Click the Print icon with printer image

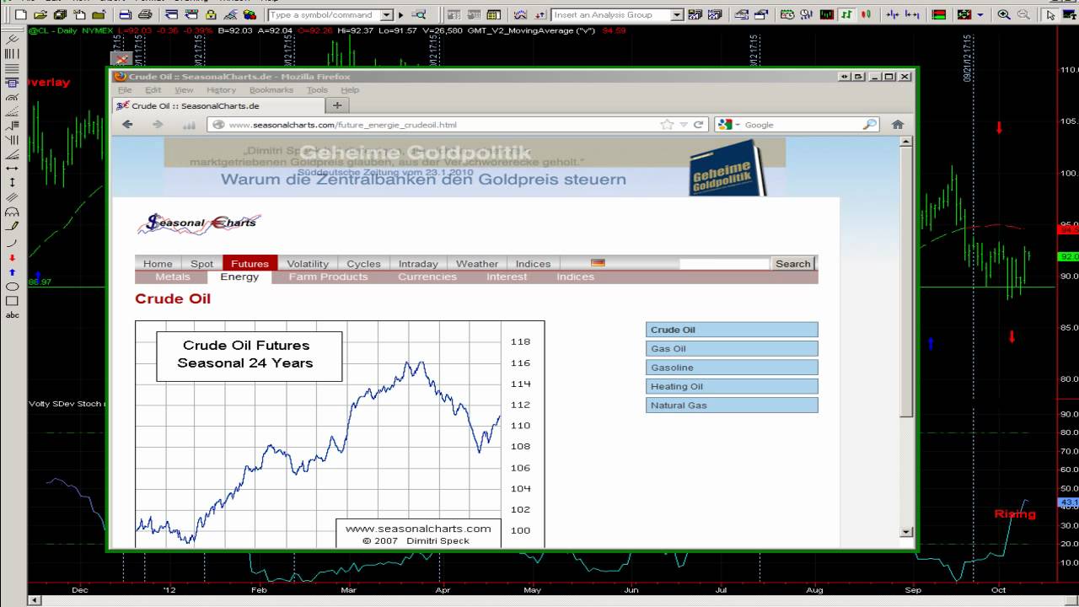point(145,15)
